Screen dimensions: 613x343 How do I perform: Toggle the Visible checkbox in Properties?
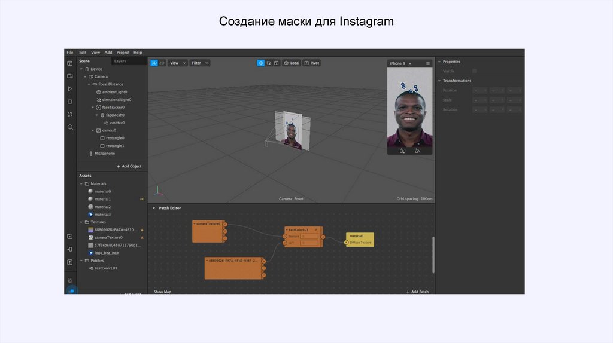click(475, 71)
